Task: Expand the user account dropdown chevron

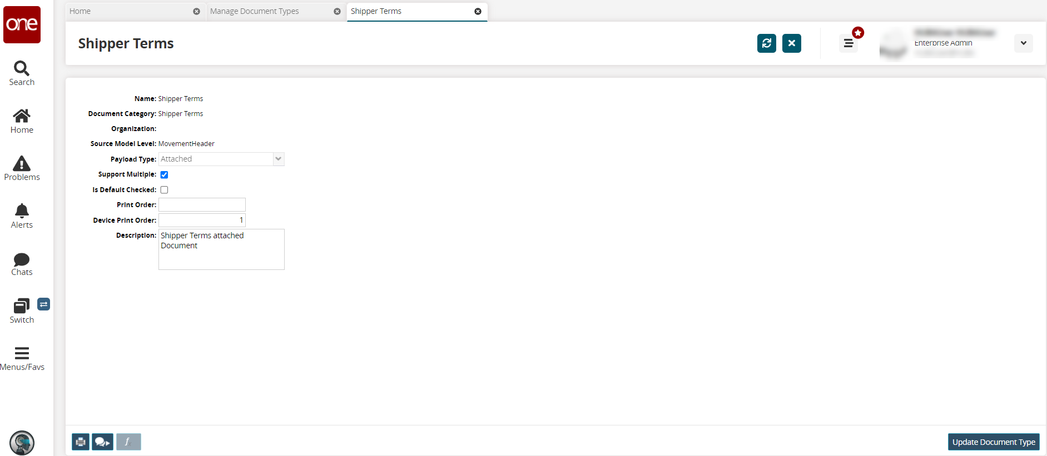Action: (x=1024, y=43)
